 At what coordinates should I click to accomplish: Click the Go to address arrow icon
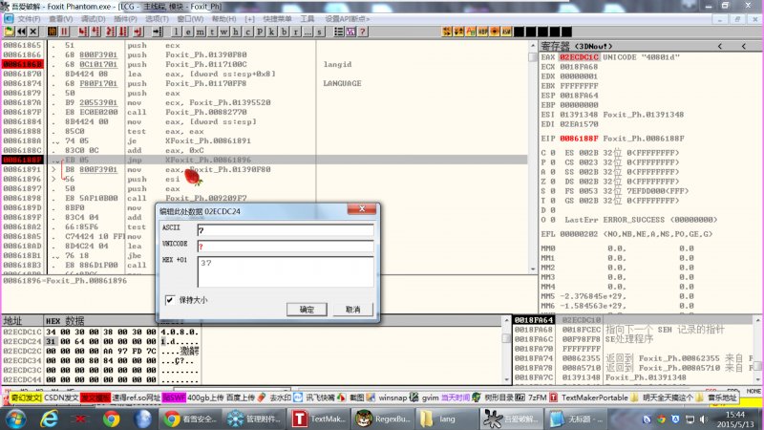[158, 32]
